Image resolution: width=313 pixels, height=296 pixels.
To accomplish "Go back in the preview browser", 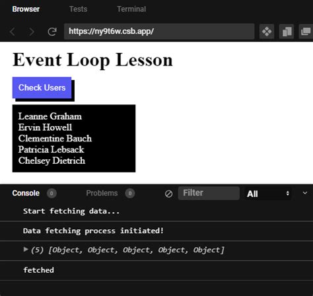I will (13, 32).
